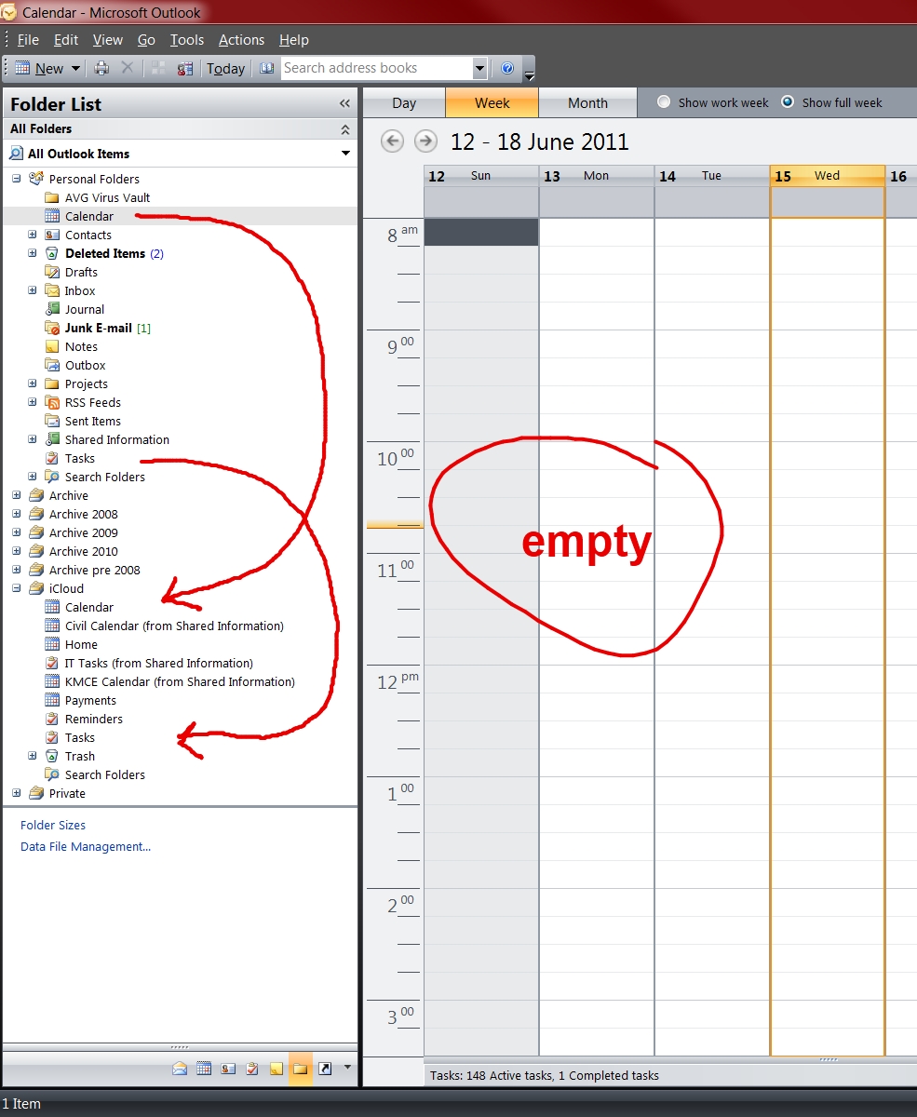Open the Mail view from the navigation pane
Viewport: 917px width, 1117px height.
click(182, 1068)
